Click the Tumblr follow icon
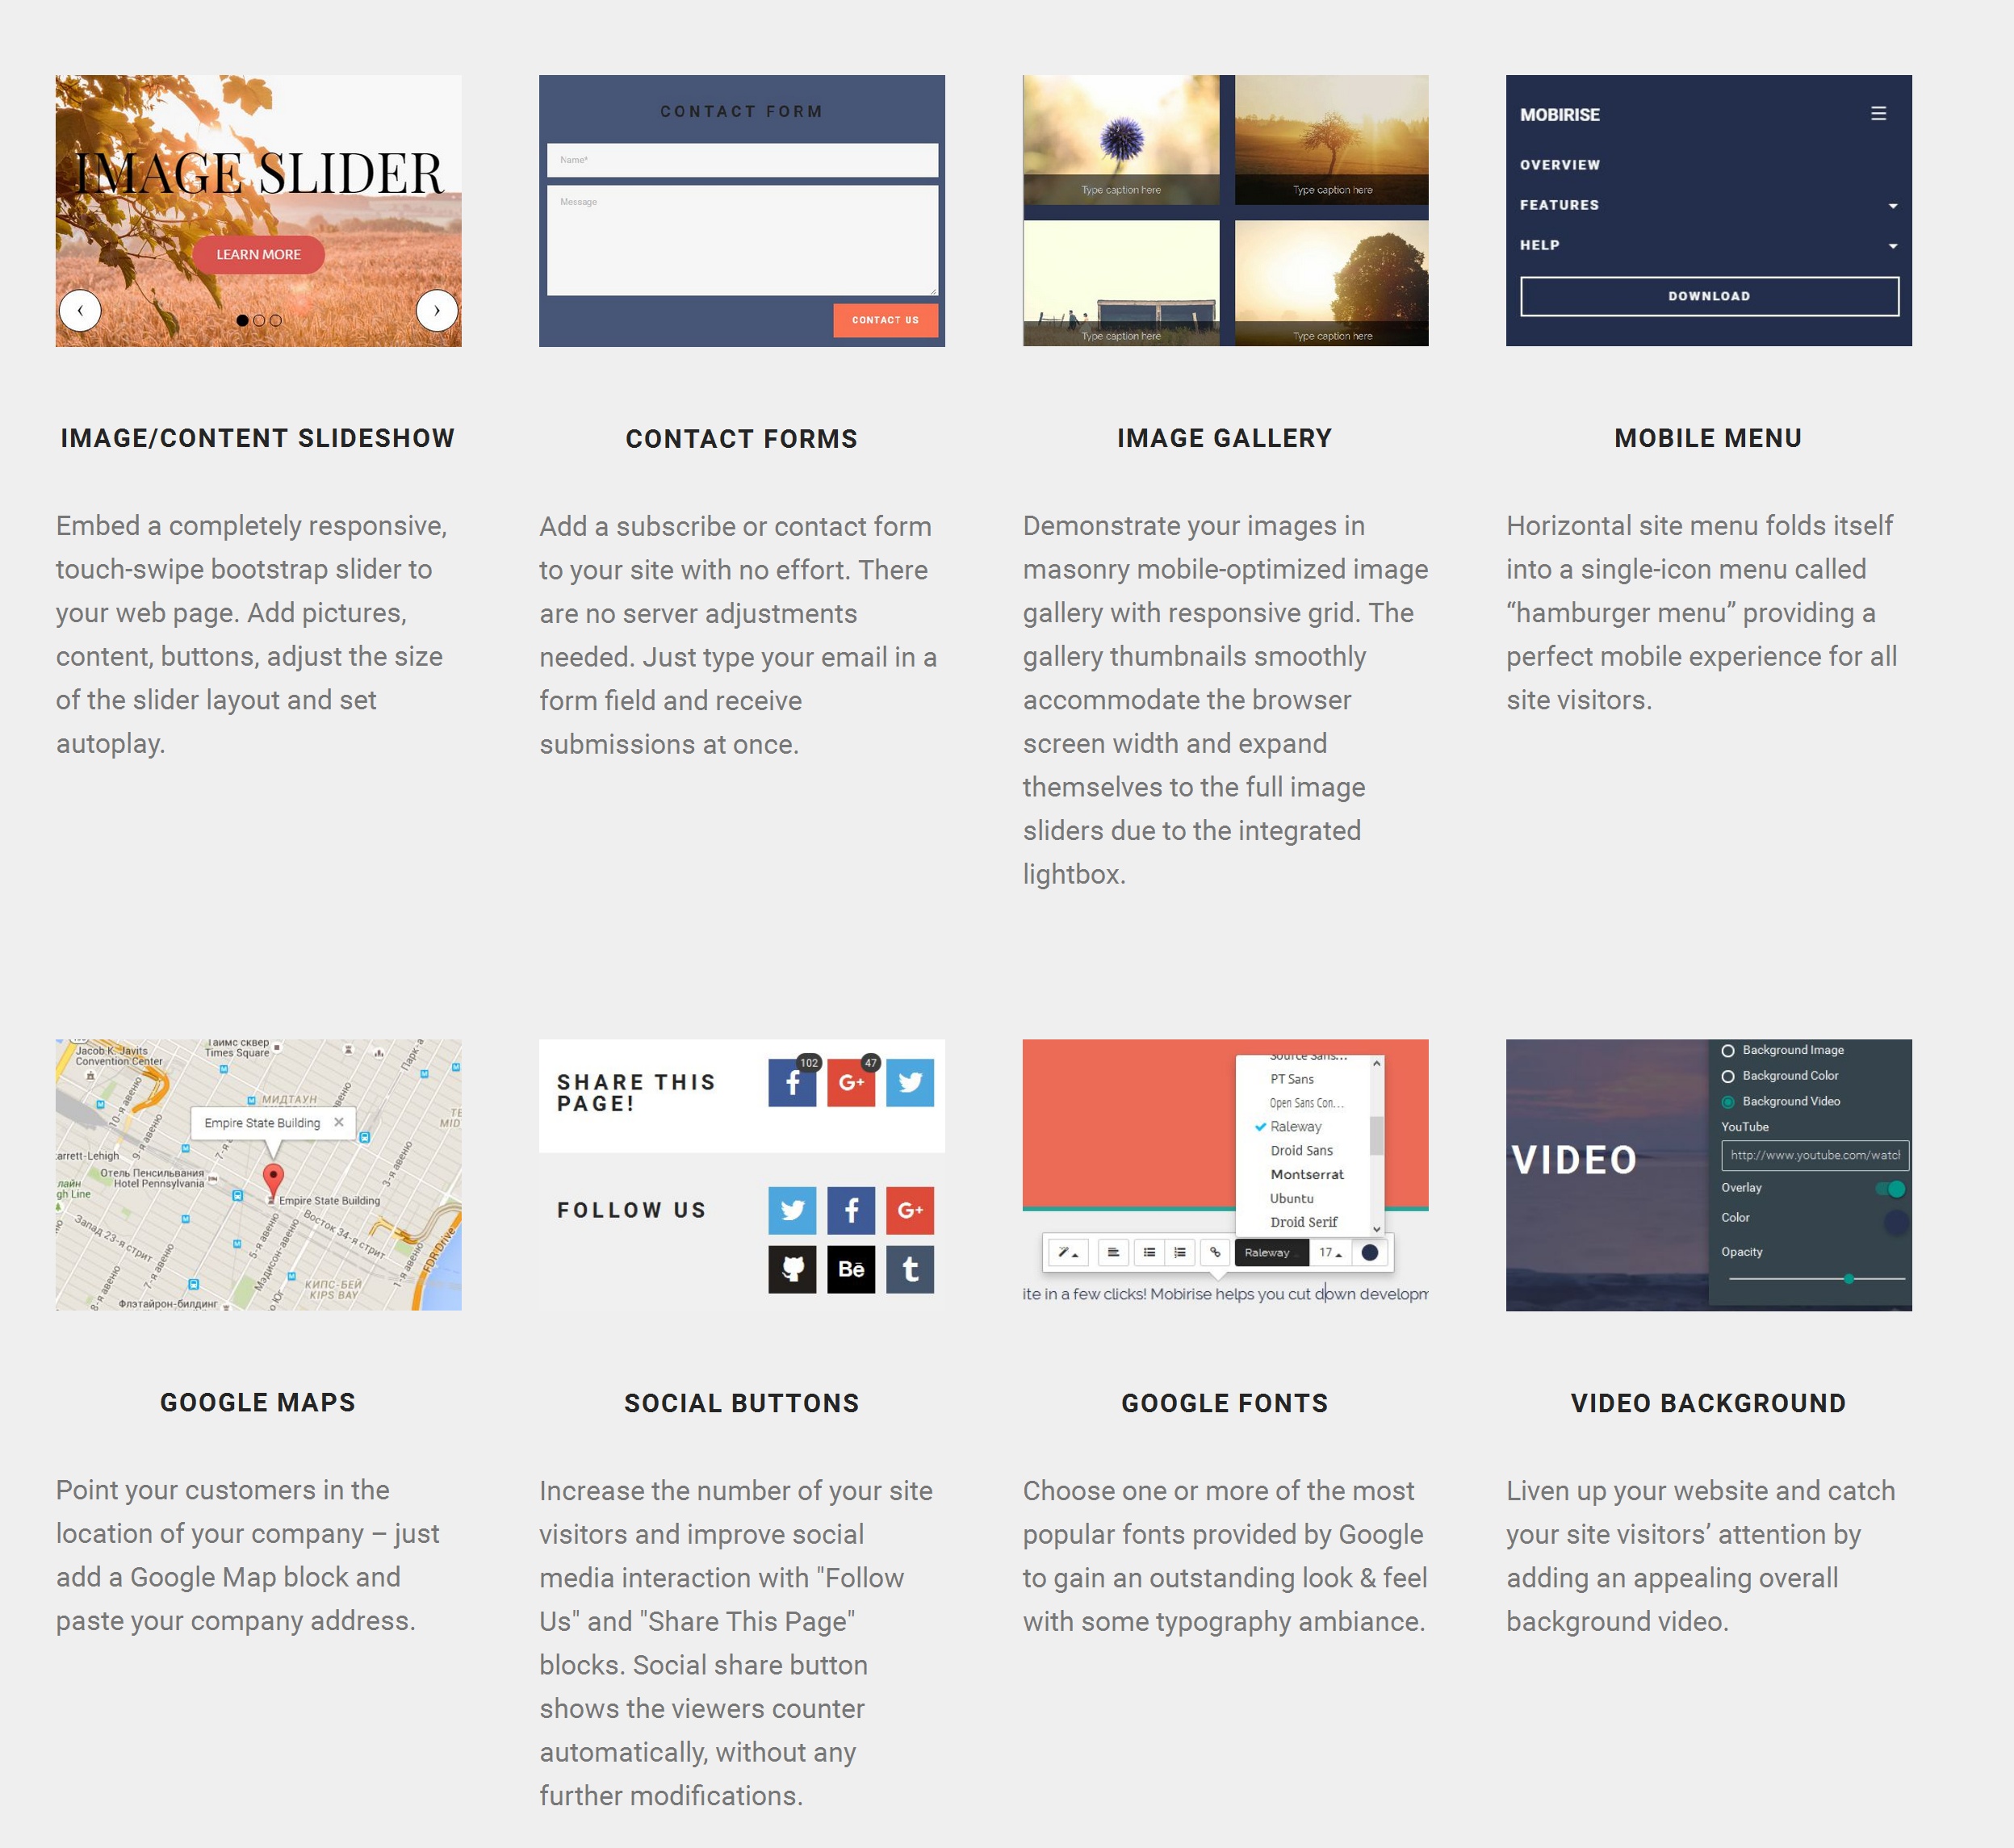The width and height of the screenshot is (2014, 1848). 912,1268
